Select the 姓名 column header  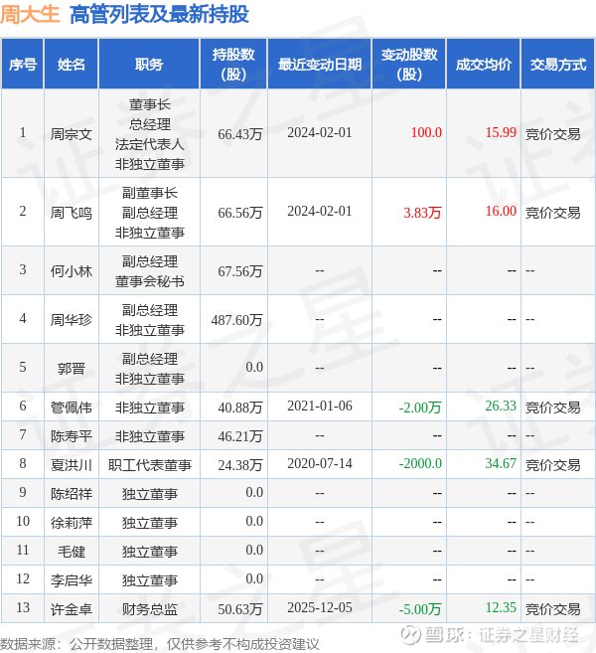click(72, 65)
